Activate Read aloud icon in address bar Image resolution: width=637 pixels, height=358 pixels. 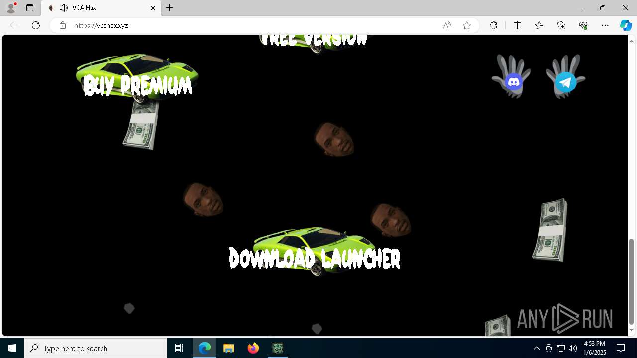pos(447,25)
